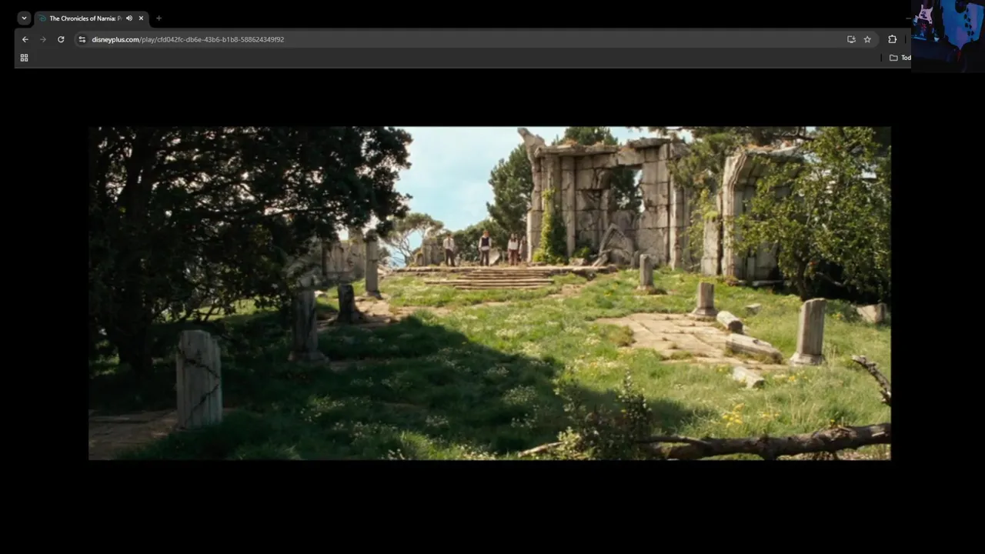The image size is (985, 554).
Task: Open the Apps grid shortcut
Action: [x=24, y=58]
